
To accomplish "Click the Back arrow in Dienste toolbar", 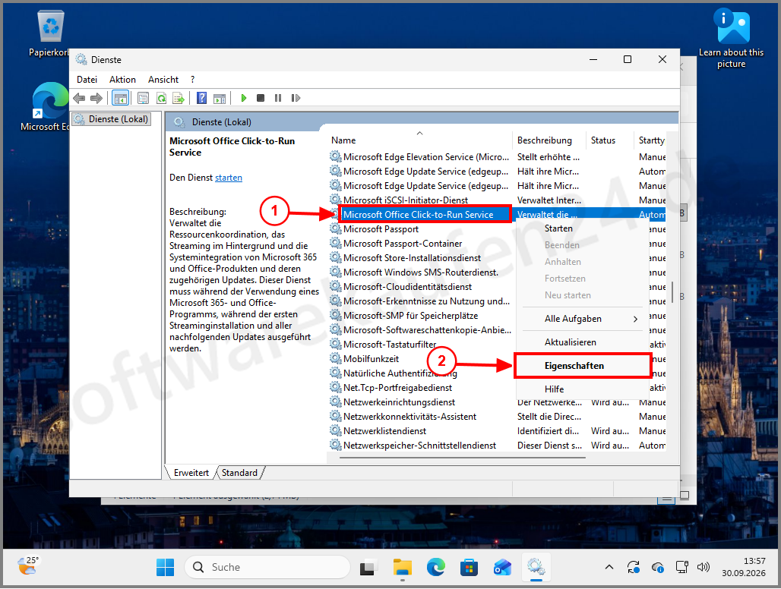I will point(79,98).
